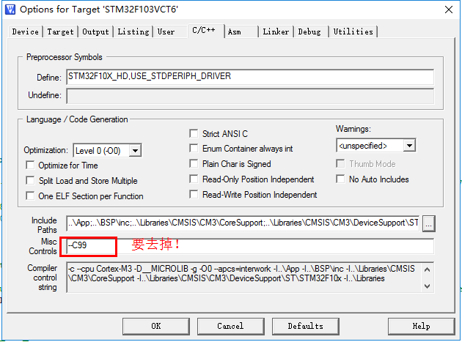Enable Strict ANSI C option

(x=194, y=133)
